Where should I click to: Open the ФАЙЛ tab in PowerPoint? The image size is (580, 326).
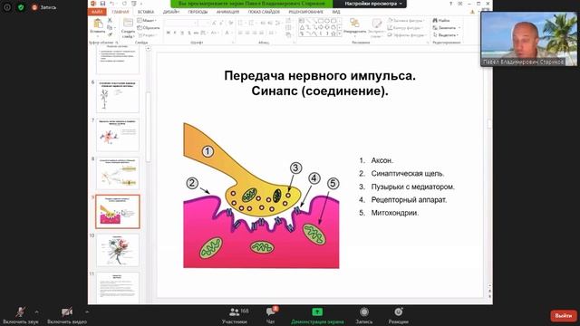point(97,12)
